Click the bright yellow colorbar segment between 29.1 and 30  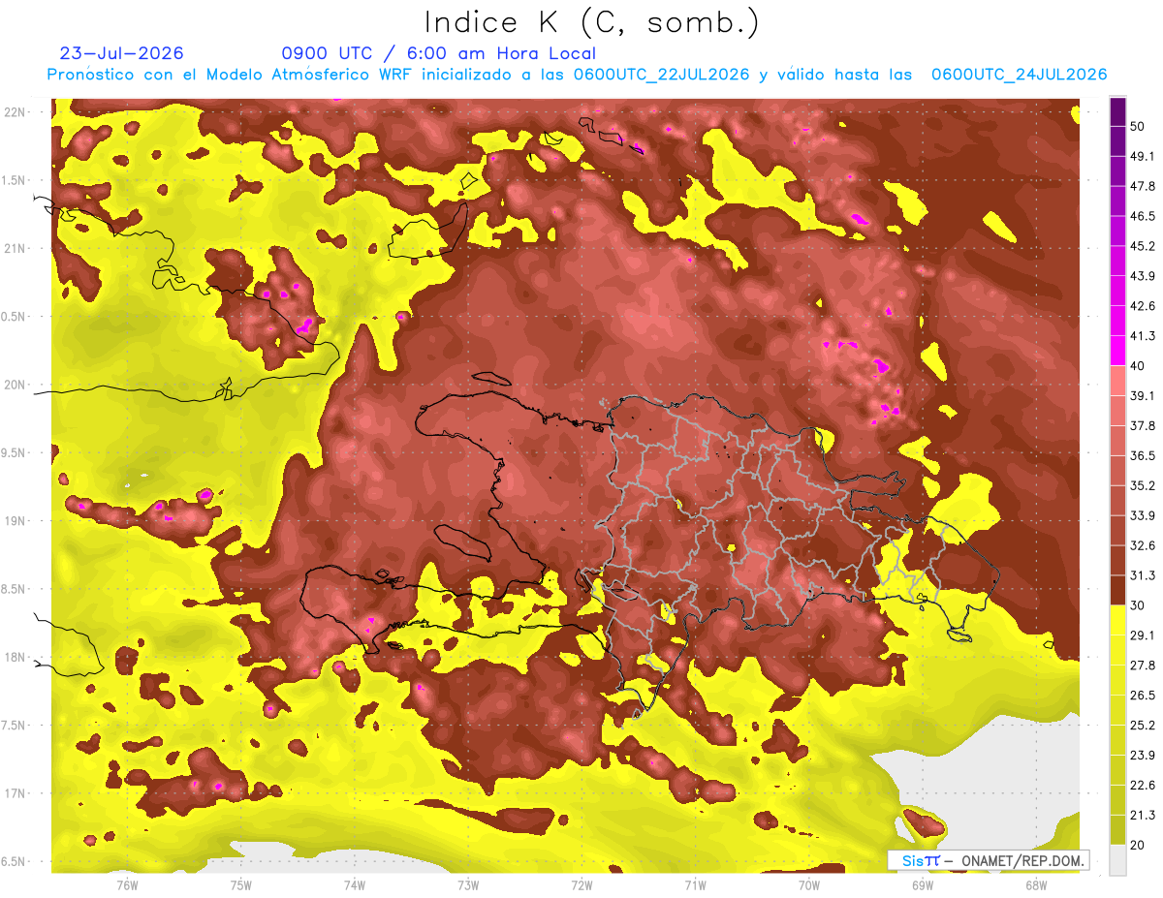(x=1117, y=620)
